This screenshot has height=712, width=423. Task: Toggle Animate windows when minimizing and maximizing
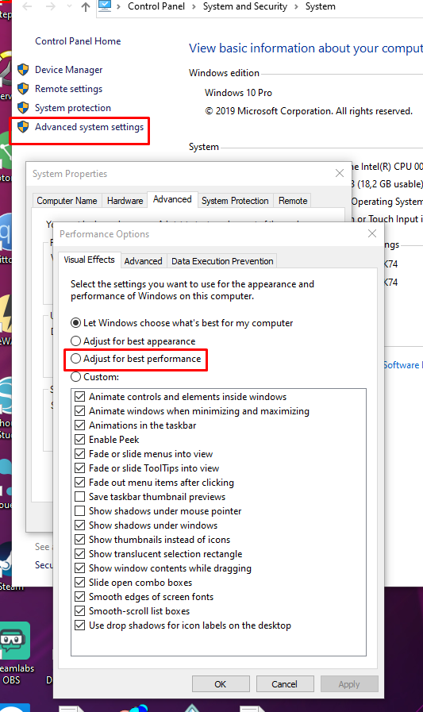(80, 411)
